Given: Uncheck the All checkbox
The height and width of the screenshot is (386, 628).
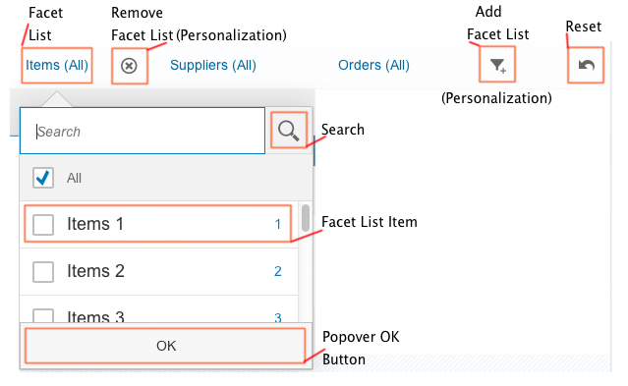Looking at the screenshot, I should pos(43,178).
